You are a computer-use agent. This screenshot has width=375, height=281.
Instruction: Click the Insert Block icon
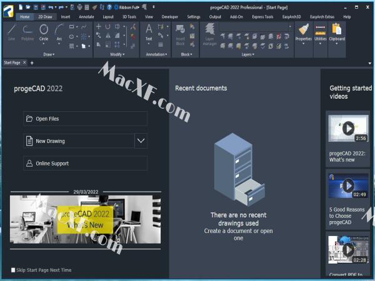[x=181, y=34]
